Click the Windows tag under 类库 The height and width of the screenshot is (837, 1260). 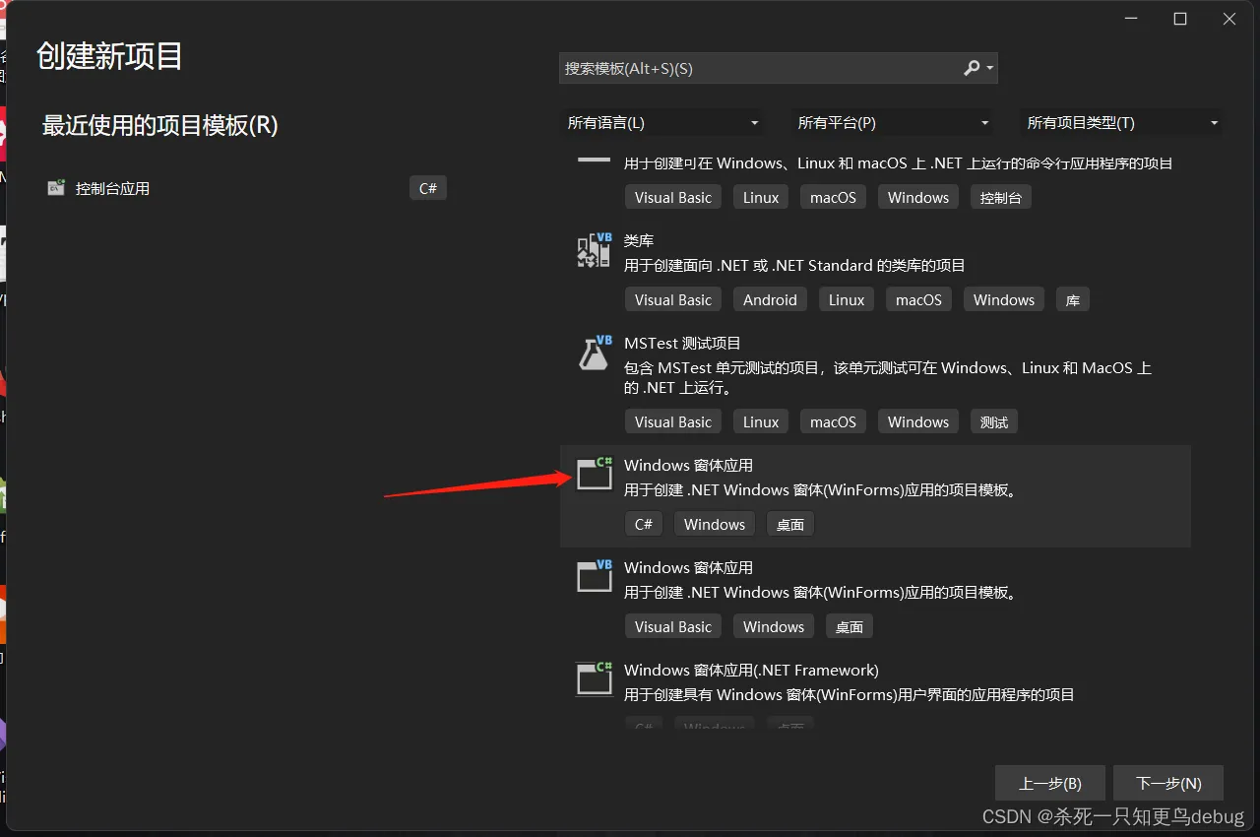coord(1004,300)
